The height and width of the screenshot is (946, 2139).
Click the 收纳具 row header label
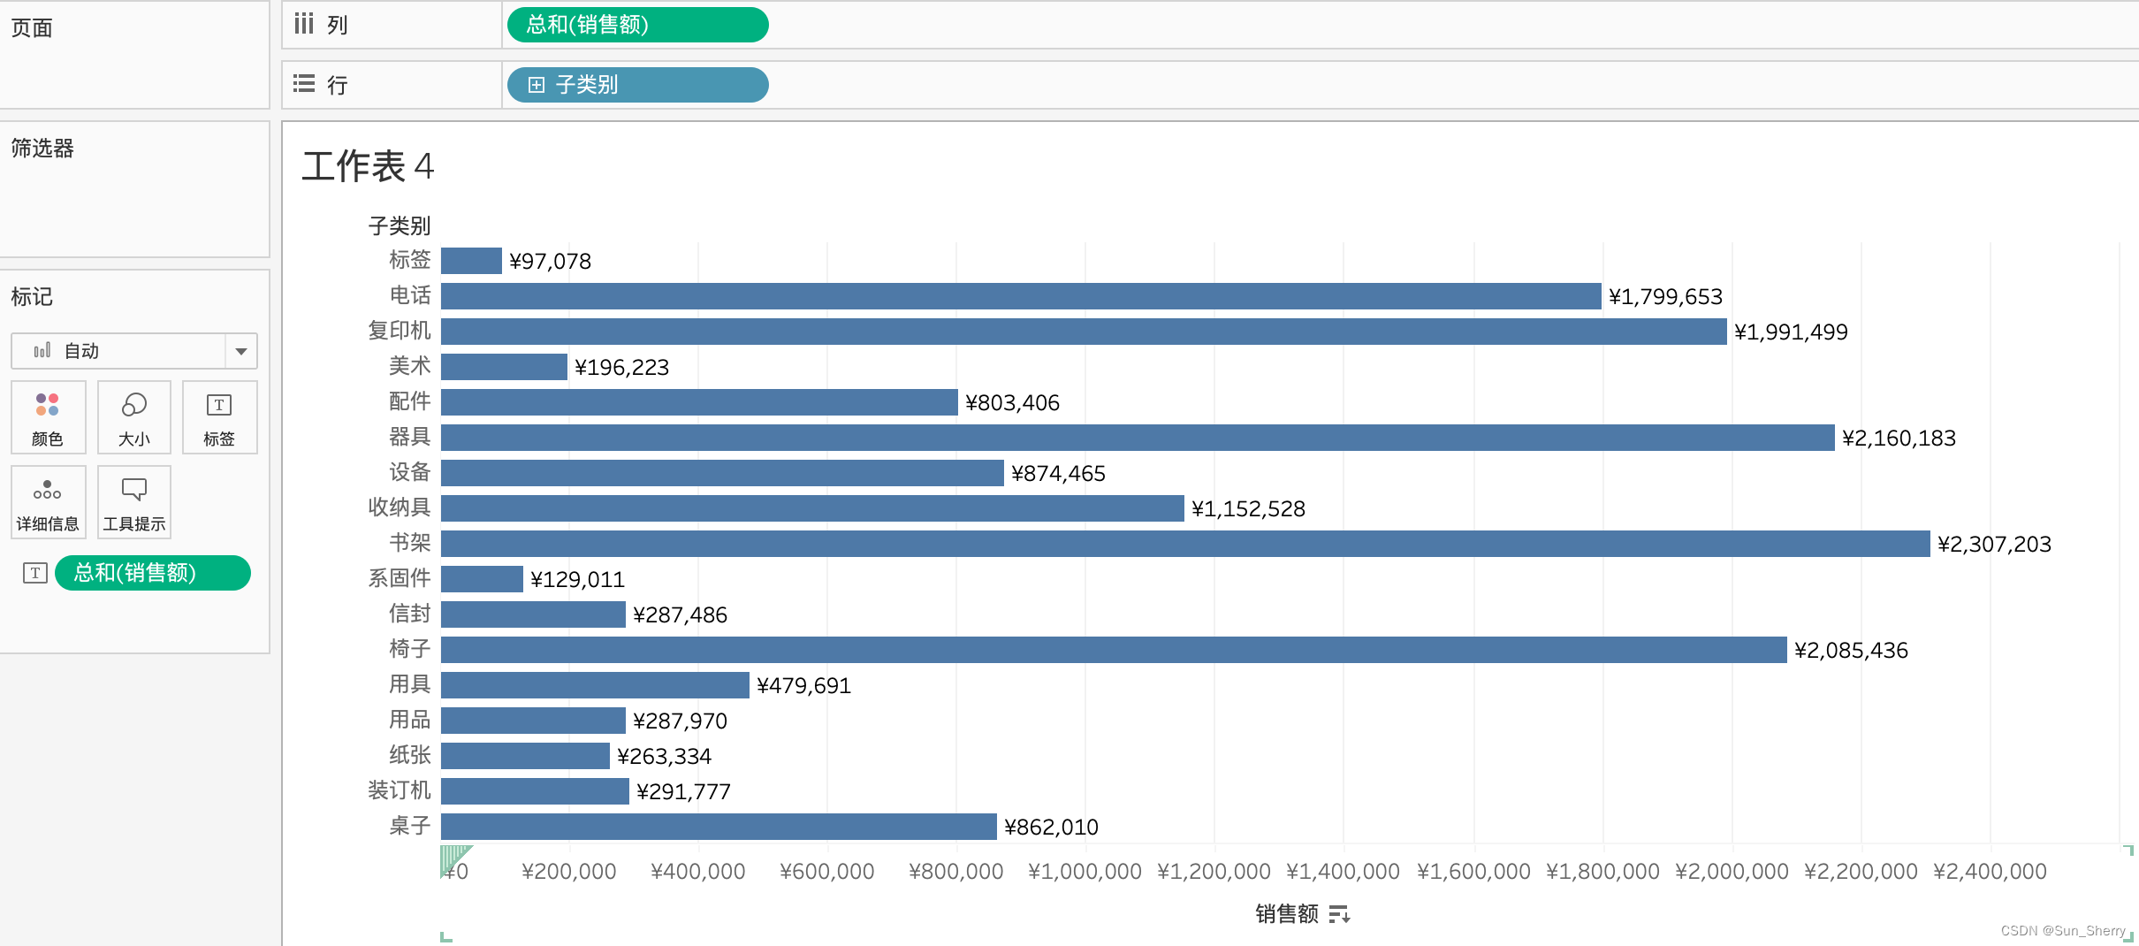(400, 507)
